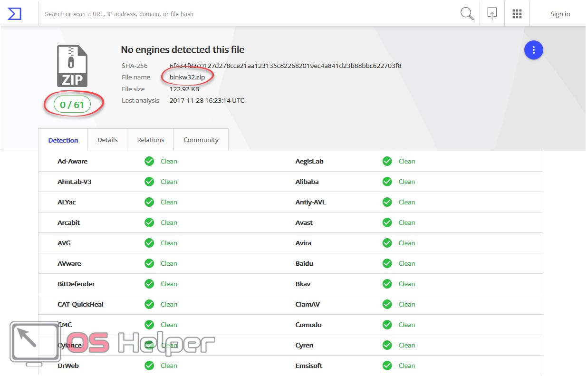Click the green checkmark beside BitDefender
The height and width of the screenshot is (376, 587).
[149, 284]
